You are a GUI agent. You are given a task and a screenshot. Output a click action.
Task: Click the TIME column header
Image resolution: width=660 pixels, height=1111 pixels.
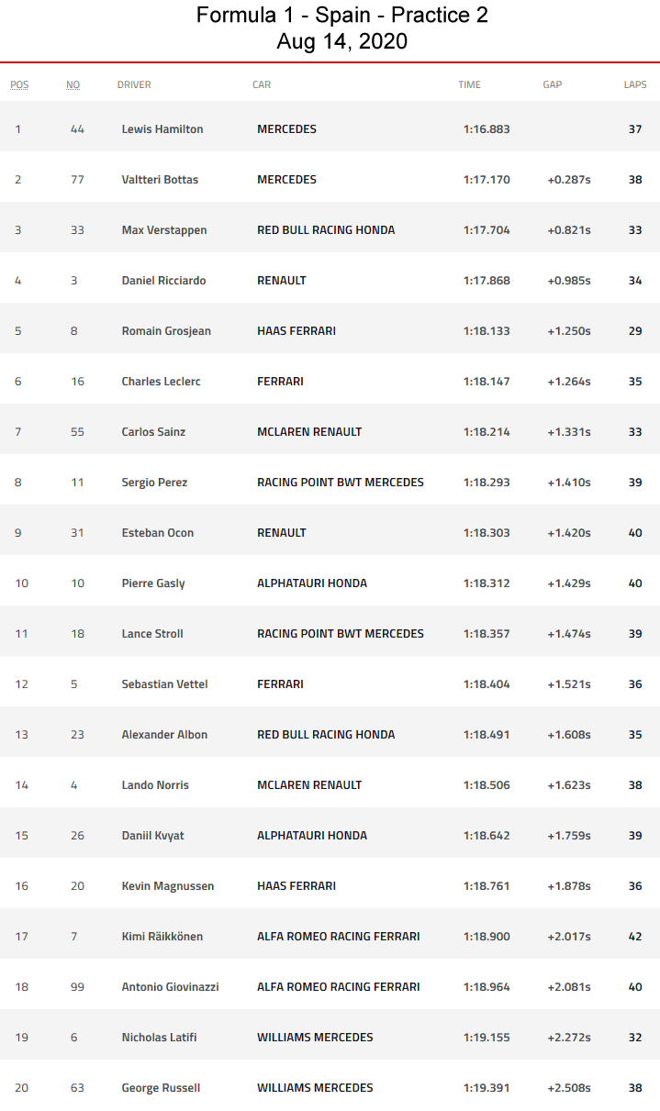pyautogui.click(x=469, y=84)
